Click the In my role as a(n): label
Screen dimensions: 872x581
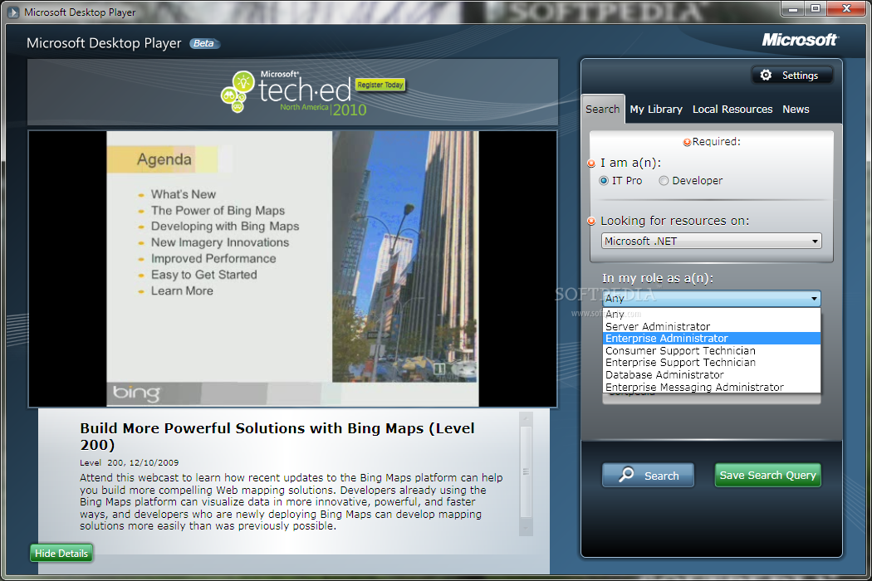point(658,278)
